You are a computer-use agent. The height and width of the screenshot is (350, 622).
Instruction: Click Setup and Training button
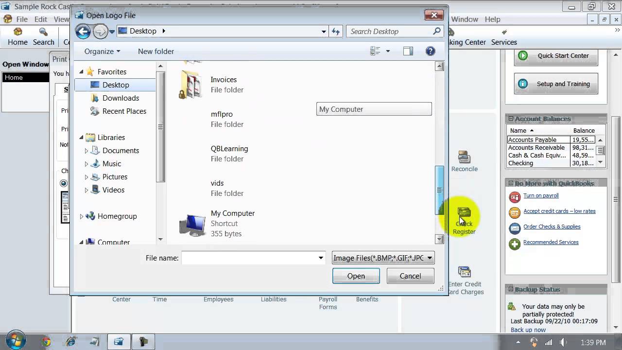point(556,84)
